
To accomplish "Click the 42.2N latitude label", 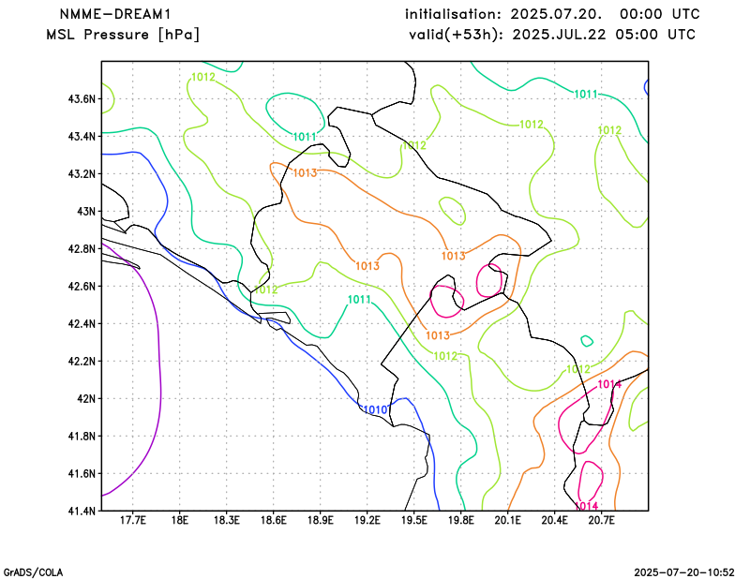I will pos(82,361).
